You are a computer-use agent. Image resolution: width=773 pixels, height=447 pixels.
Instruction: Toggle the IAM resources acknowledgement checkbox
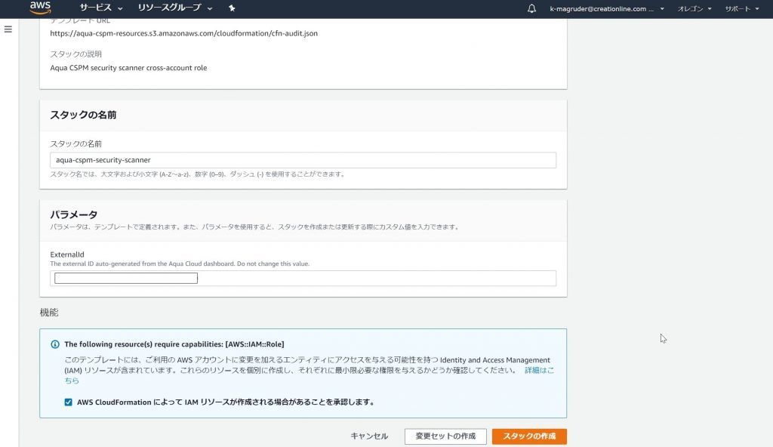coord(68,402)
